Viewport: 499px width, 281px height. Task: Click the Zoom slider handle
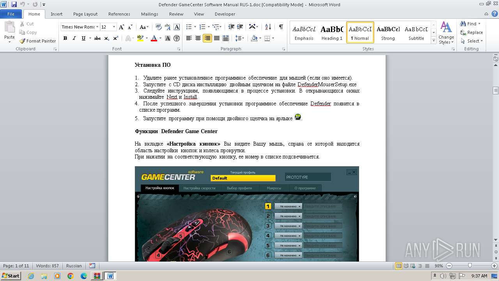(x=470, y=266)
